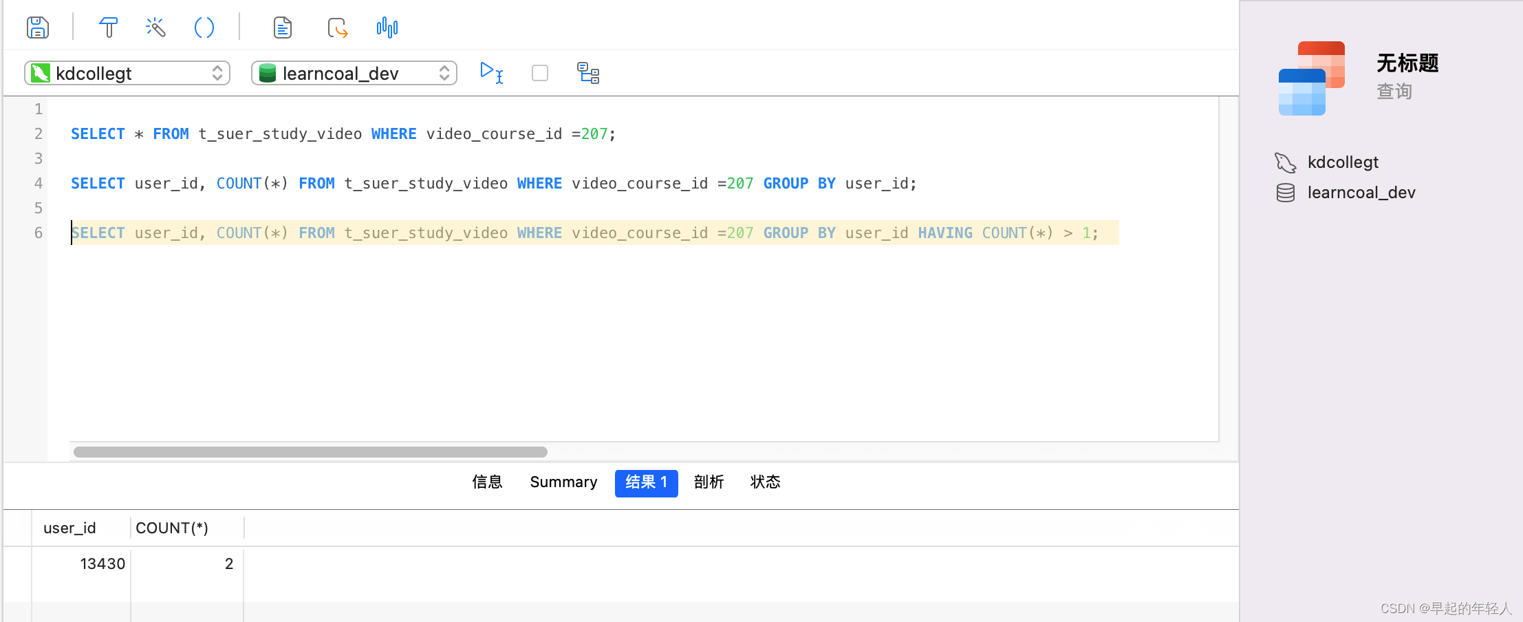Open the learncoal_dev database dropdown
Viewport: 1523px width, 622px height.
354,73
